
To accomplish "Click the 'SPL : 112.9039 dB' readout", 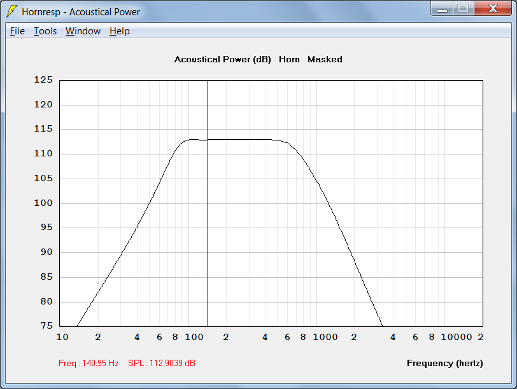I will (162, 363).
